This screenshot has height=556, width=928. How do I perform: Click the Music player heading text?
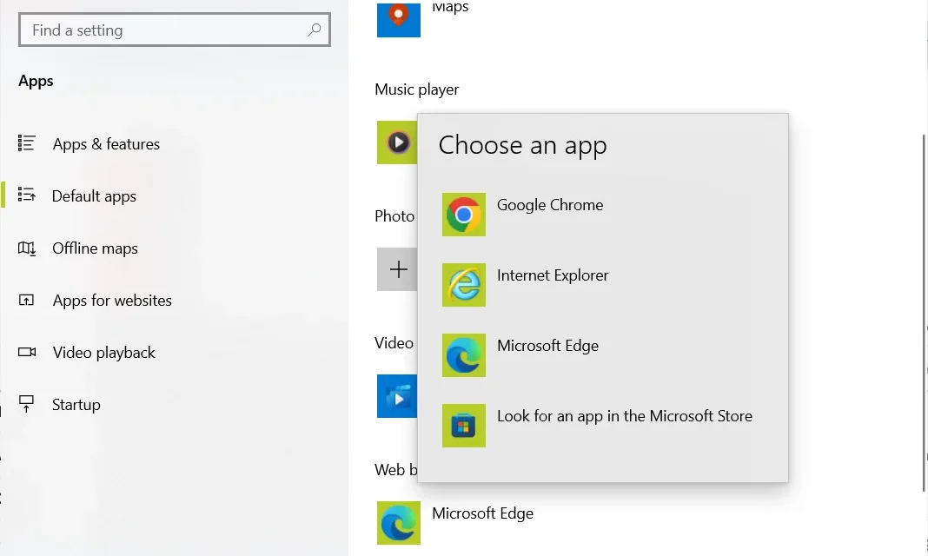coord(417,89)
